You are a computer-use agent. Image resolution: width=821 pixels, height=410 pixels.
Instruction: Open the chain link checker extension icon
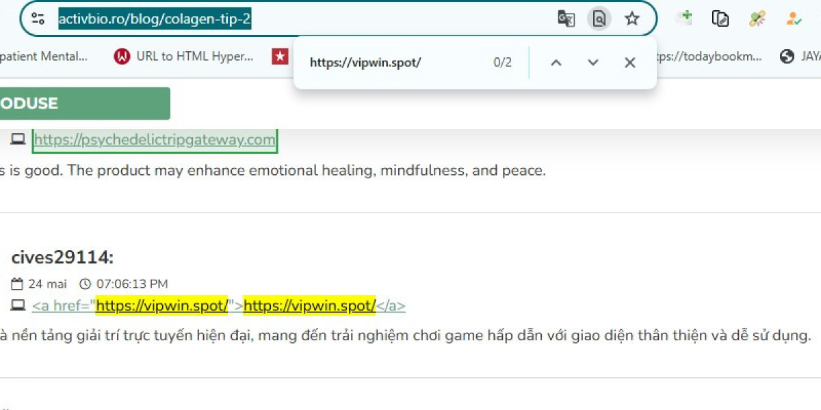757,18
